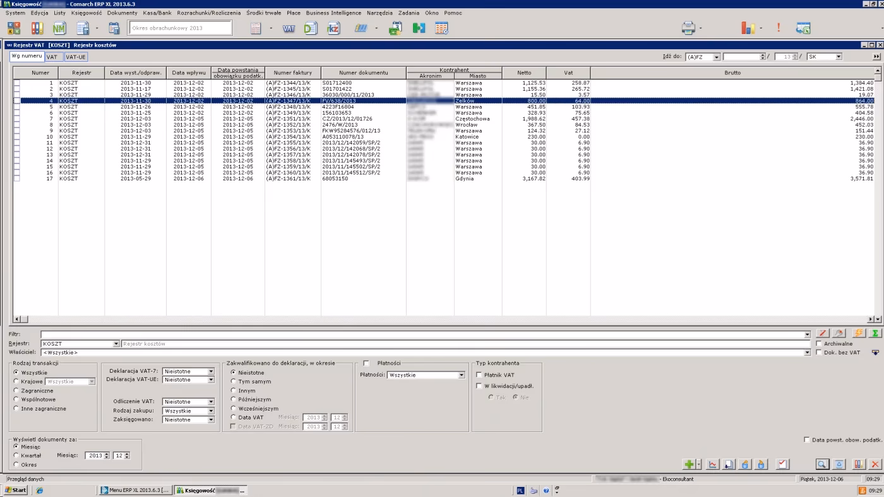Open the Rodzaj zakupu combo box

[211, 411]
